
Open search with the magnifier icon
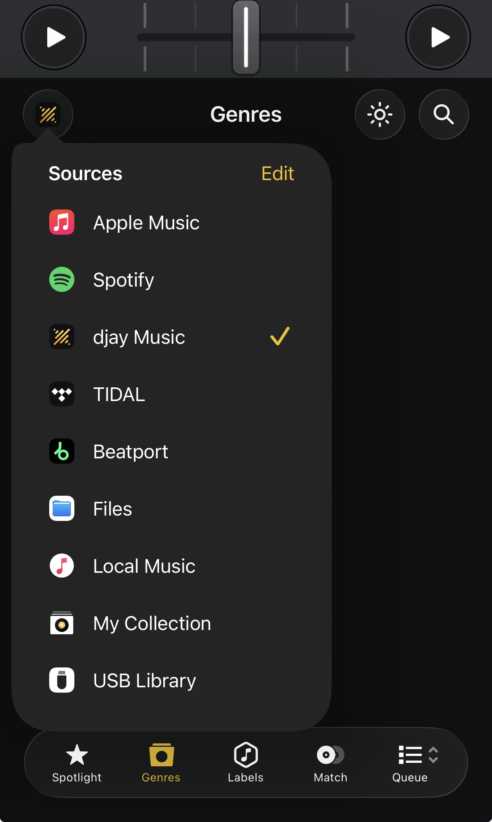point(444,114)
